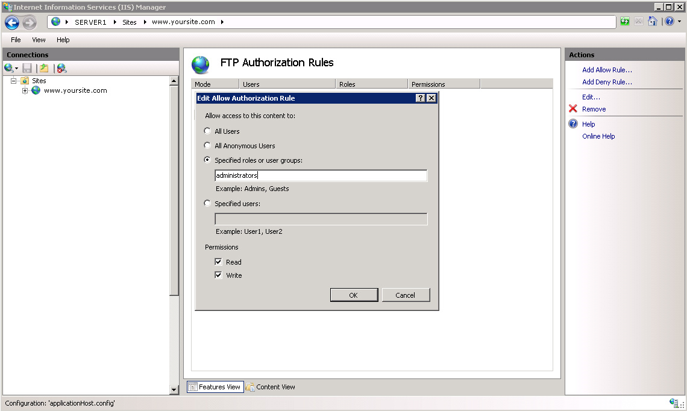The image size is (687, 411).
Task: Sort by the Permissions column header
Action: pos(444,84)
